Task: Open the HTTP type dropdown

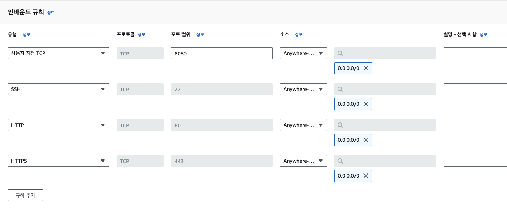Action: 59,125
